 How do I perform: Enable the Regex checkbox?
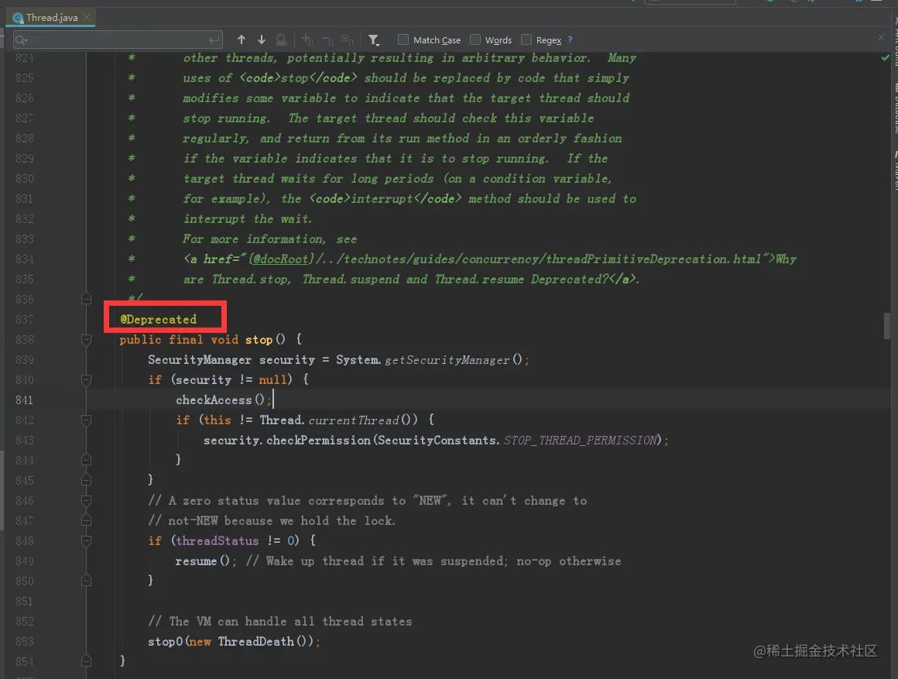tap(526, 39)
